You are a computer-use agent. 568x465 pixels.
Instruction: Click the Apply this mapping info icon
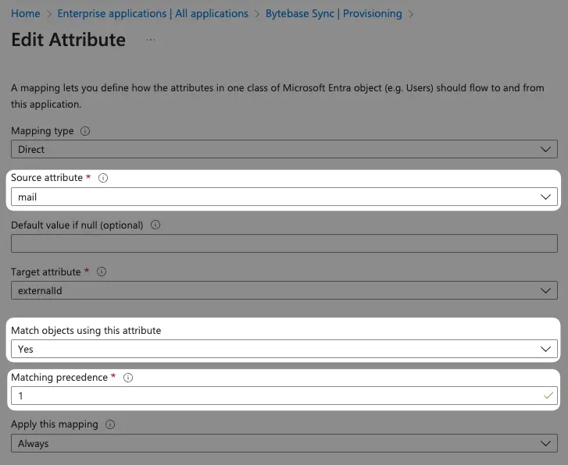[x=110, y=424]
